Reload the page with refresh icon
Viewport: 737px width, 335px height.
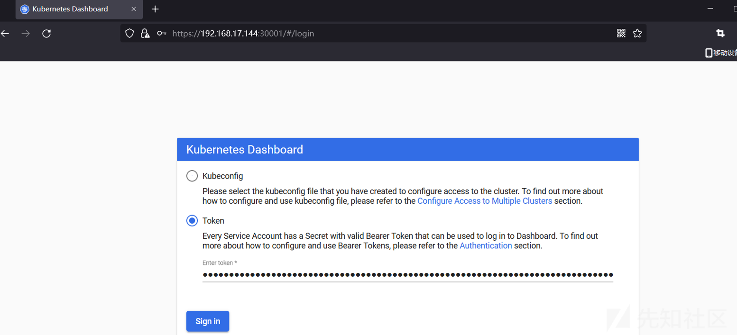pos(46,33)
